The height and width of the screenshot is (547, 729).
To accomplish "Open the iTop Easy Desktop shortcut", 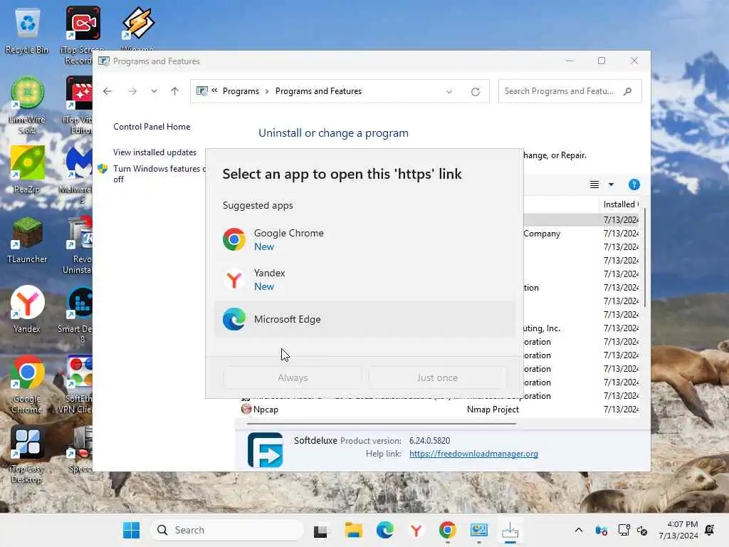I will pyautogui.click(x=27, y=454).
